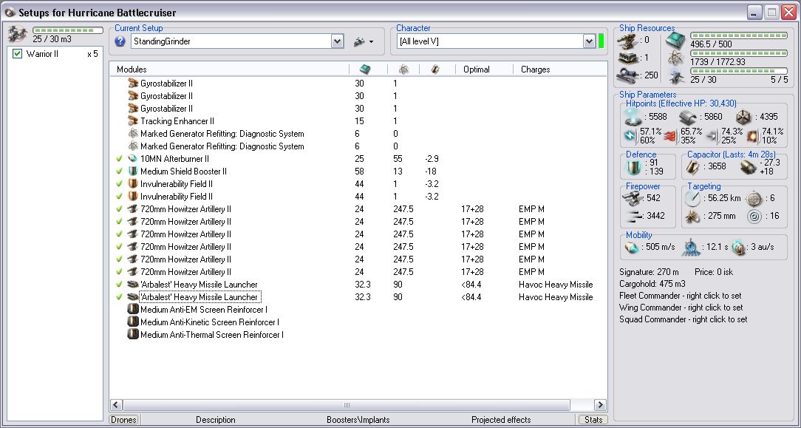
Task: Sort by the Modules column header
Action: (132, 69)
